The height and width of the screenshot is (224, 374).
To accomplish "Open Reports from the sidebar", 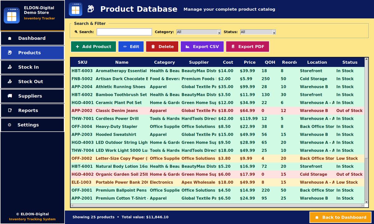I will point(32,110).
